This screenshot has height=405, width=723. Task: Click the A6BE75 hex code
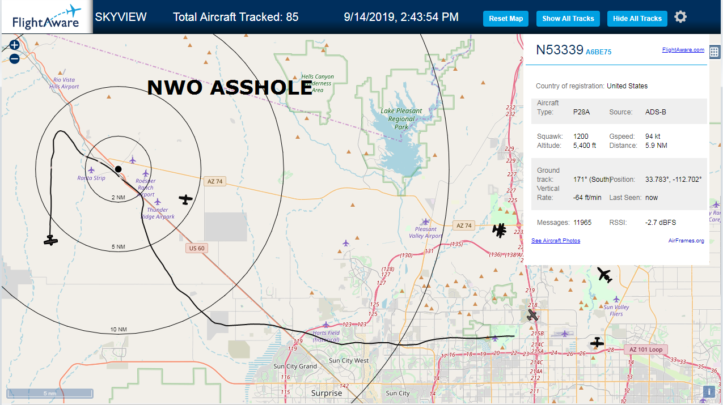coord(598,52)
